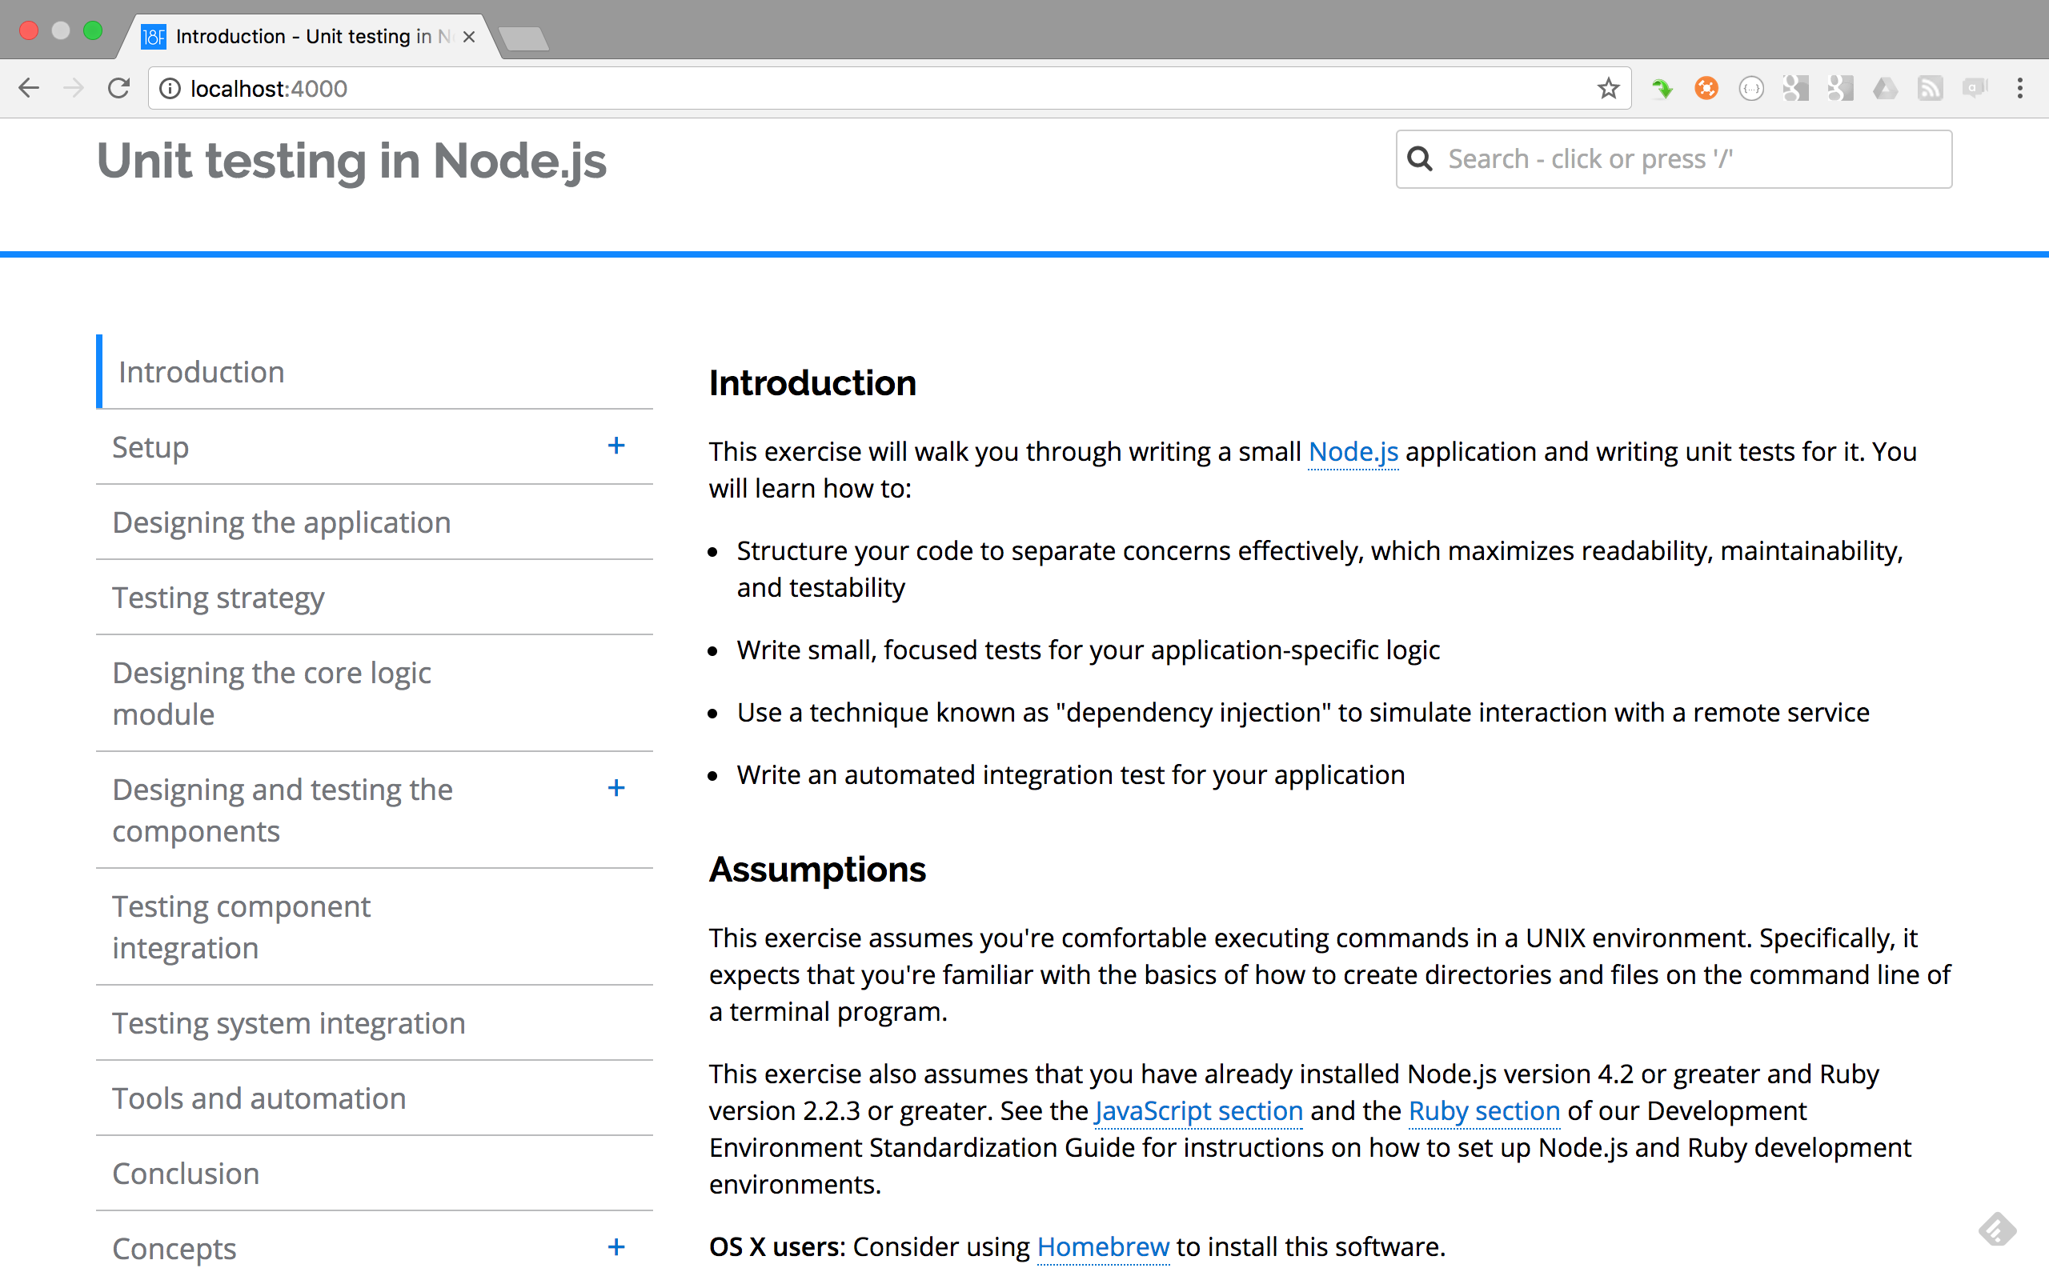Image resolution: width=2049 pixels, height=1280 pixels.
Task: Open the JavaScript section link
Action: point(1199,1110)
